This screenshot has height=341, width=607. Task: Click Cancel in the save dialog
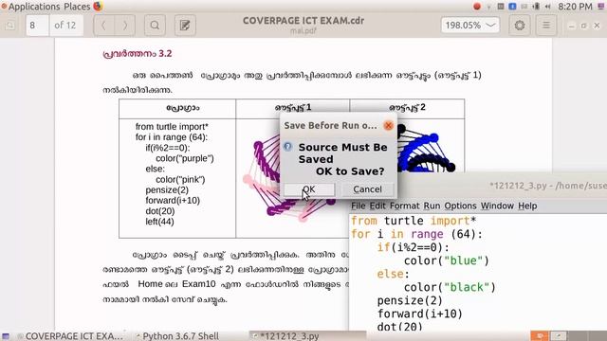pos(367,189)
